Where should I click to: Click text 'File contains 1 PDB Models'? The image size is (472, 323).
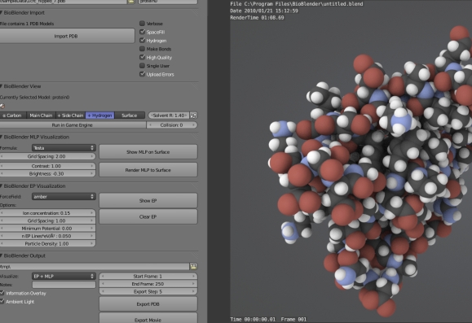(x=27, y=24)
